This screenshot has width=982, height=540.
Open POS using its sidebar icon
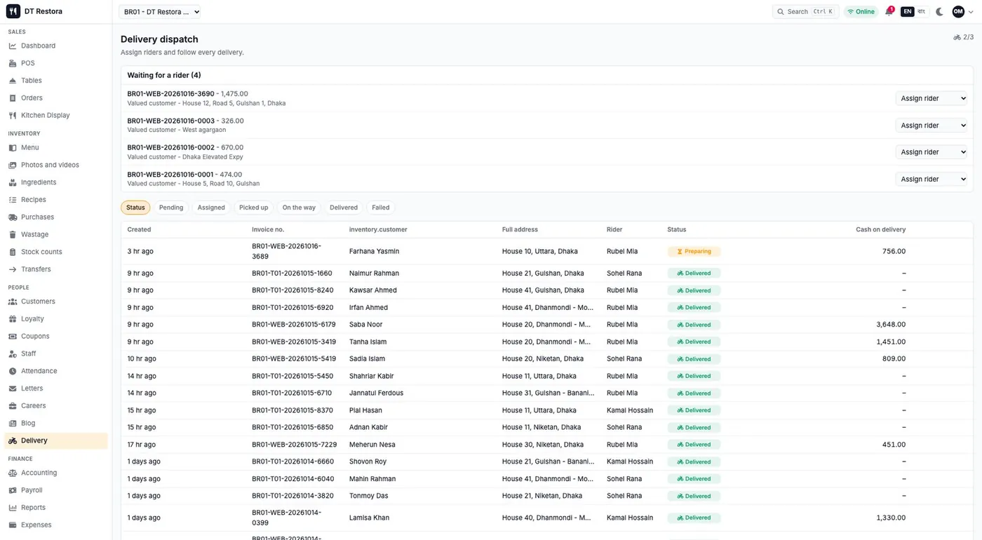pyautogui.click(x=13, y=63)
